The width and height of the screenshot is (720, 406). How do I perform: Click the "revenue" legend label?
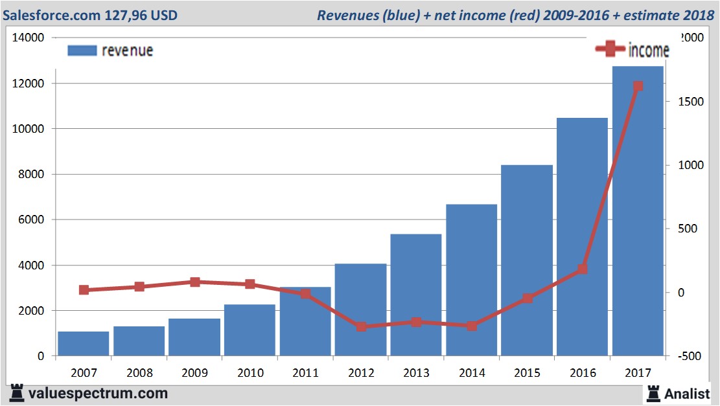coord(127,51)
